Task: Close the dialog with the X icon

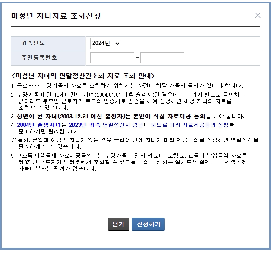Action: [x=258, y=16]
